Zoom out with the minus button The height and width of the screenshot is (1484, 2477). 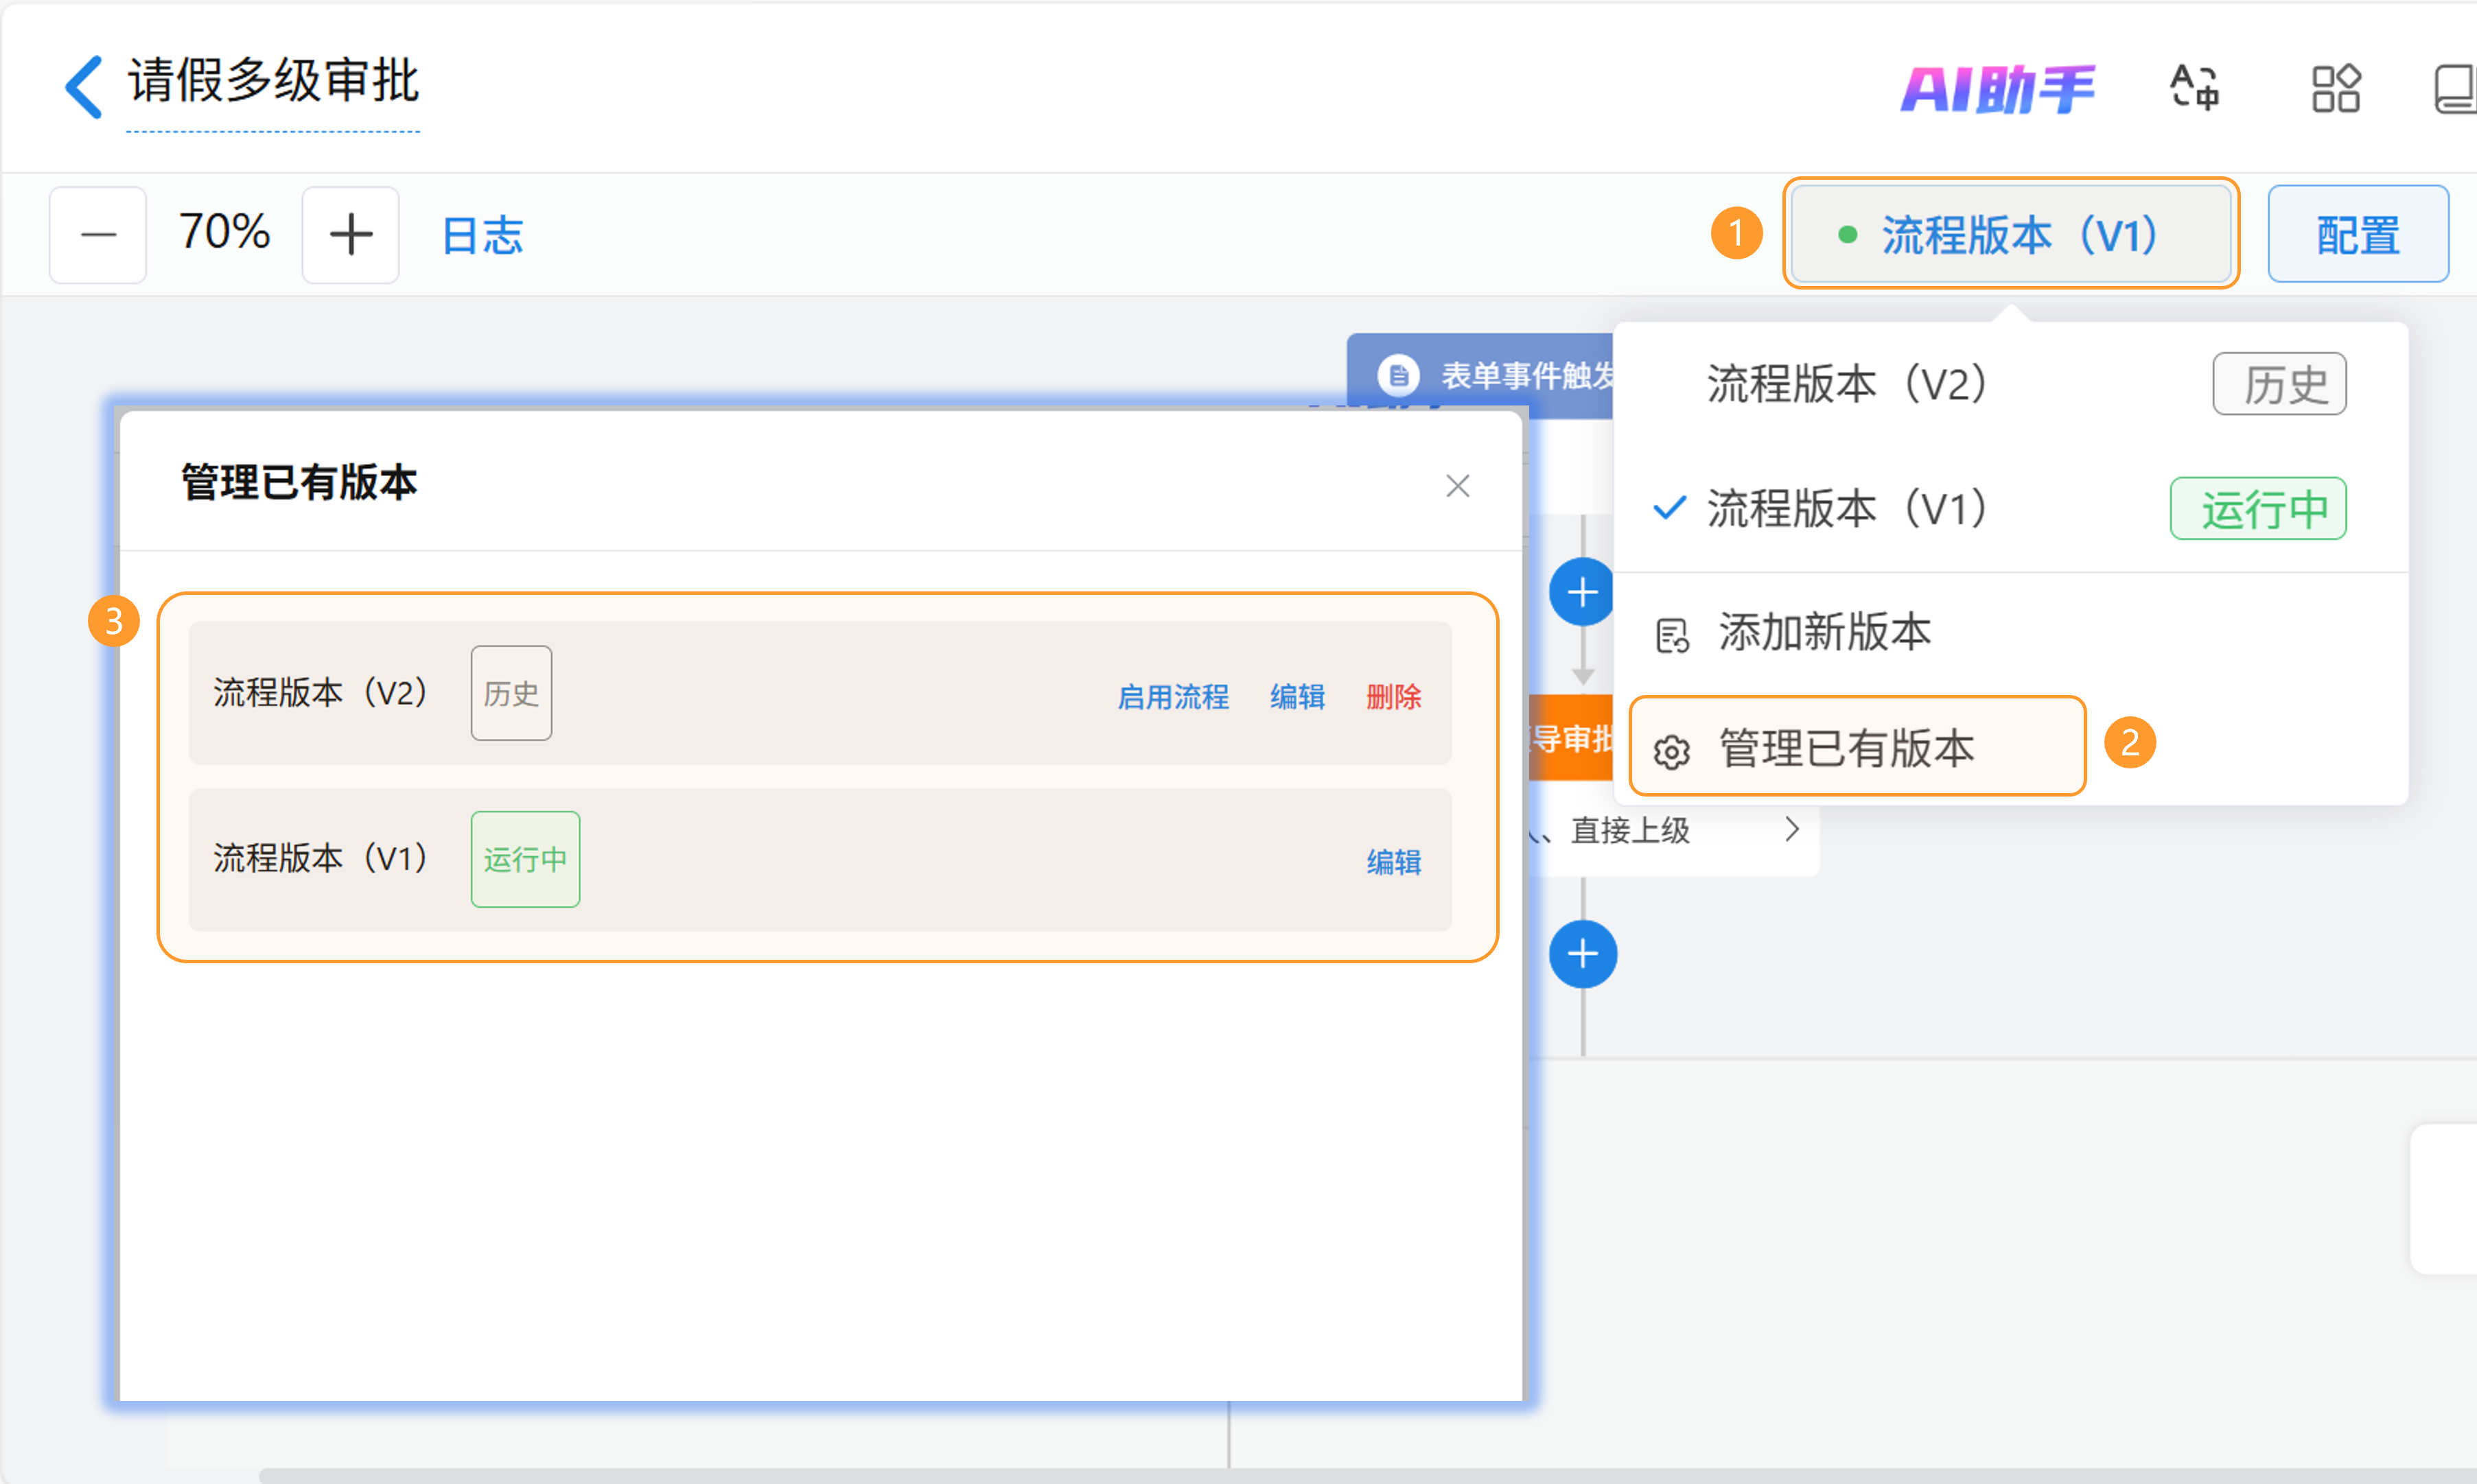(x=98, y=235)
